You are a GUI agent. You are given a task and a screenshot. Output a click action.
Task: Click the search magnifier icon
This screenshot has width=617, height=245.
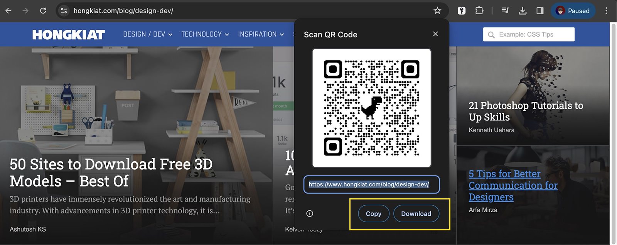[491, 35]
